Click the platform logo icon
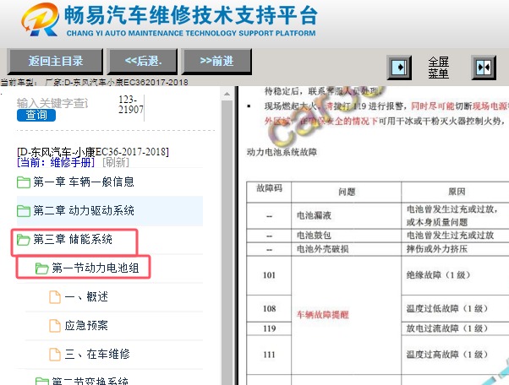Screen dimensions: 509x385 click(41, 19)
